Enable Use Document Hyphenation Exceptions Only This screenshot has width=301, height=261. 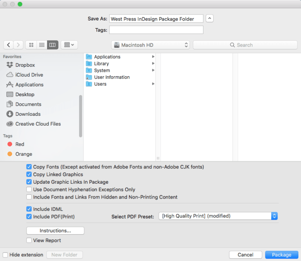29,189
